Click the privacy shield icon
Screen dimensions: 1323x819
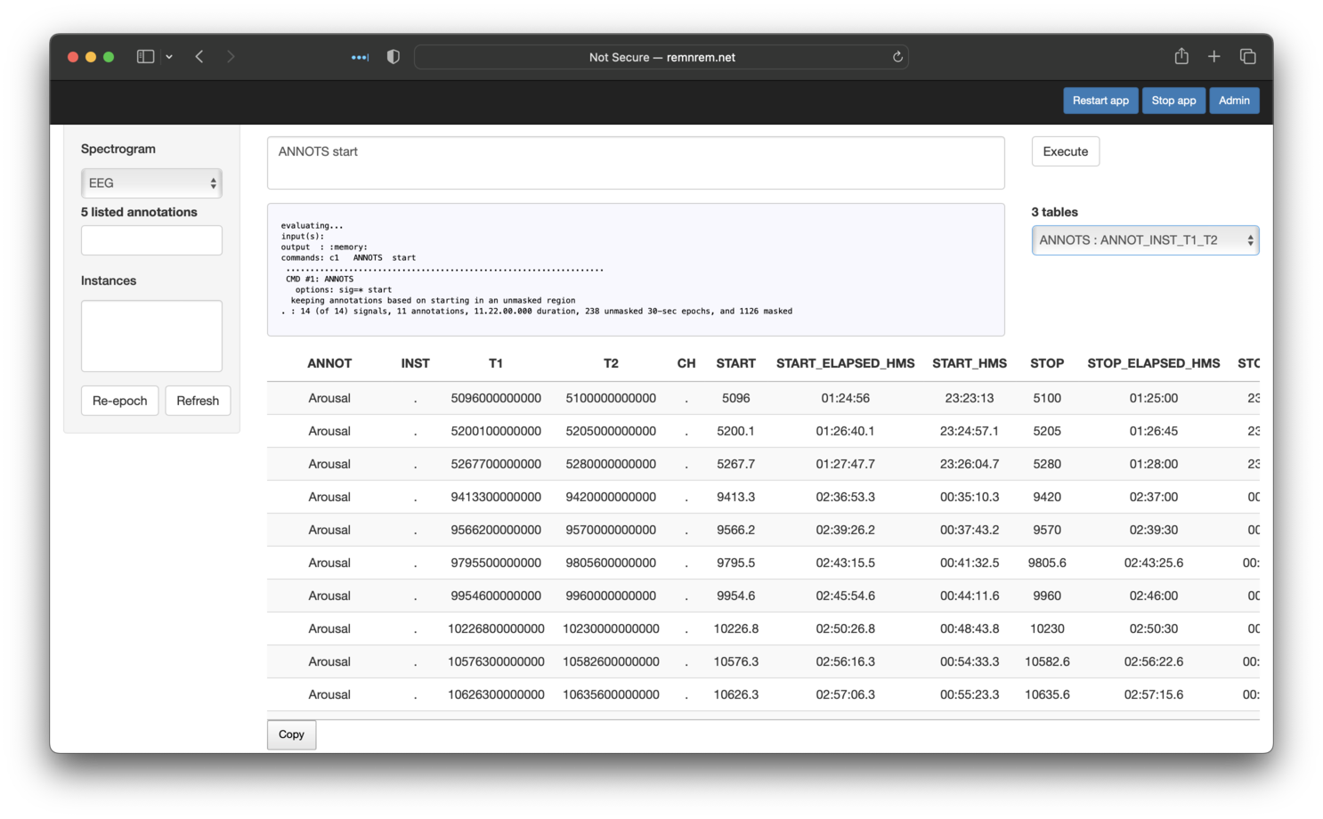[393, 57]
